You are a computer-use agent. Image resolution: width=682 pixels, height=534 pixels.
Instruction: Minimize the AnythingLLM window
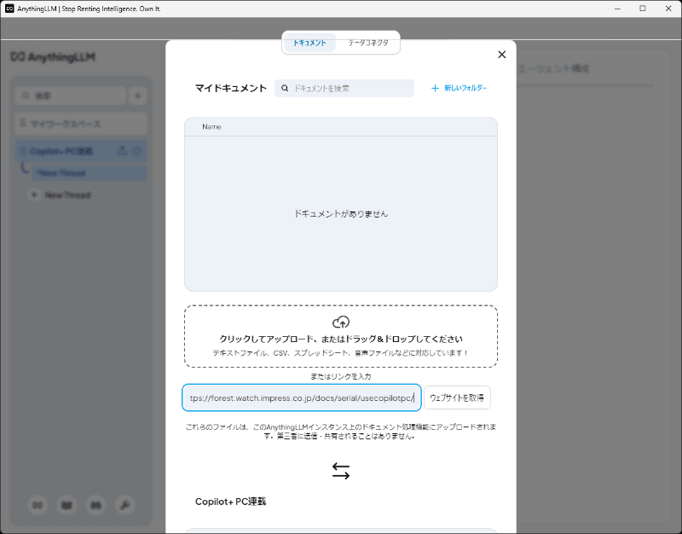(617, 9)
